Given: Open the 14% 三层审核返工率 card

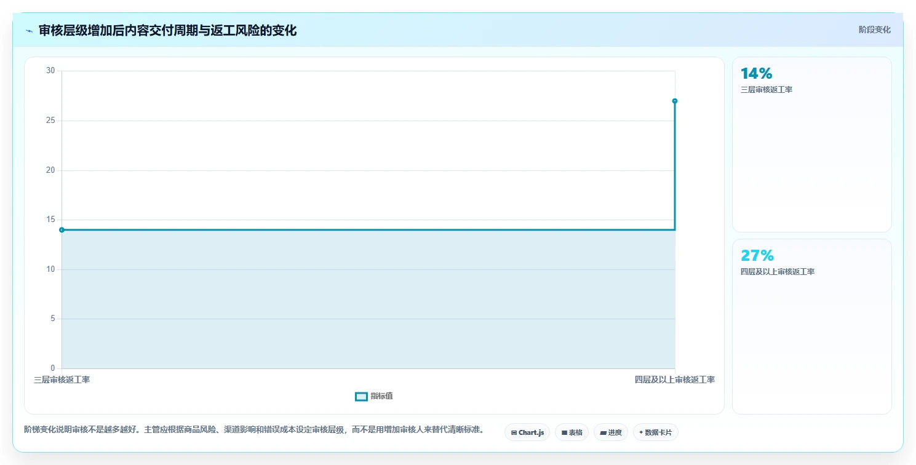Looking at the screenshot, I should 811,145.
